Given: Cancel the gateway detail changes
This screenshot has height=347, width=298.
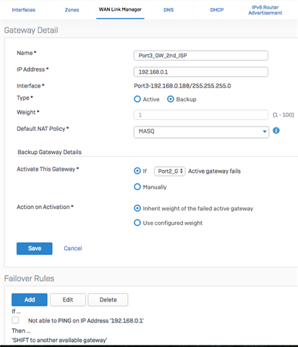Looking at the screenshot, I should [x=73, y=249].
